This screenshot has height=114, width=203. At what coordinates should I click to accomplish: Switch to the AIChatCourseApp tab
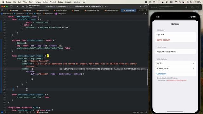(x=60, y=10)
